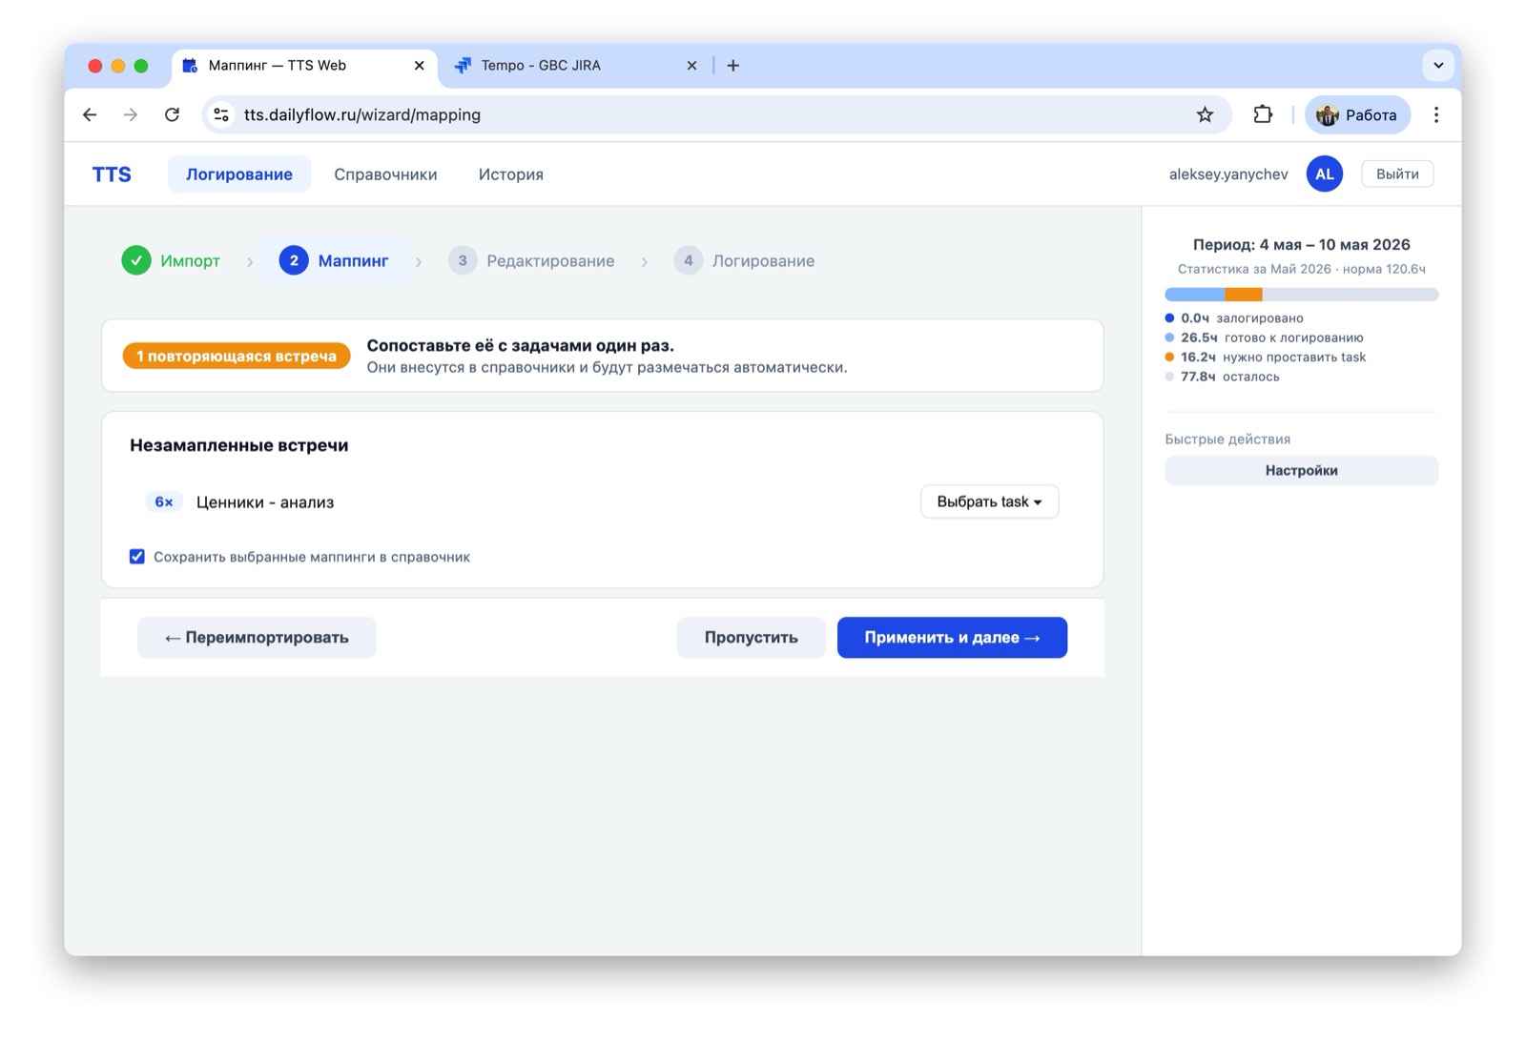Toggle Сохранить выбранные маппинги checkbox
1526x1042 pixels.
tap(137, 557)
